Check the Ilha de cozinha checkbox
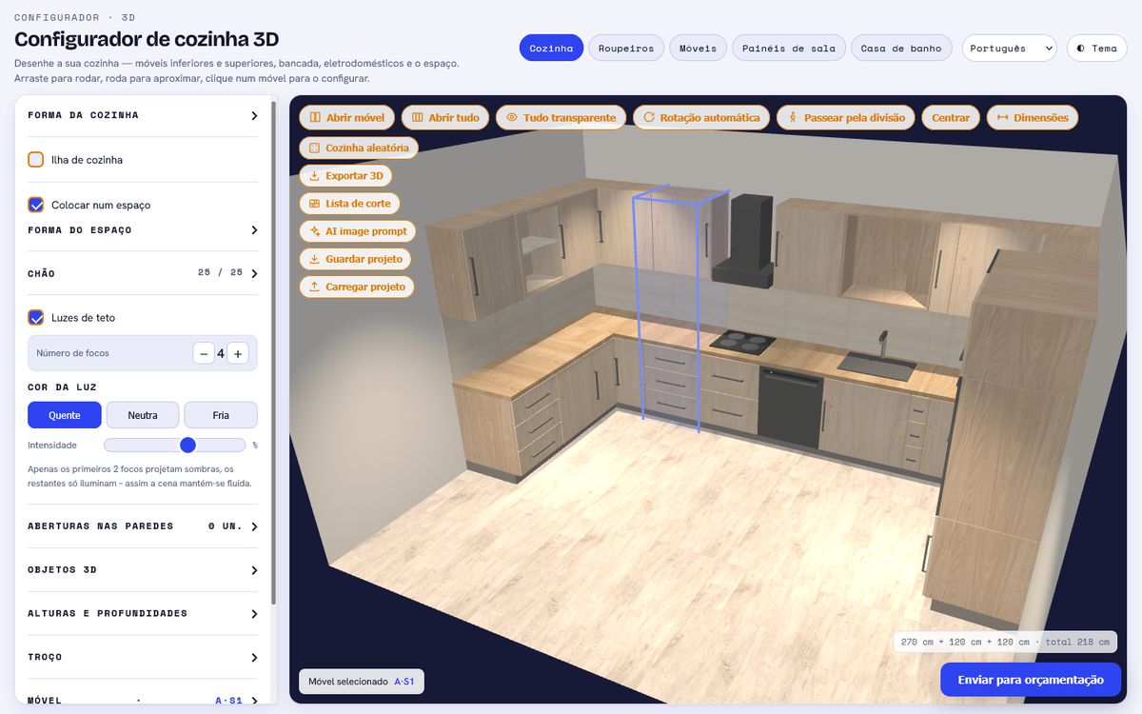1142x714 pixels. click(36, 160)
